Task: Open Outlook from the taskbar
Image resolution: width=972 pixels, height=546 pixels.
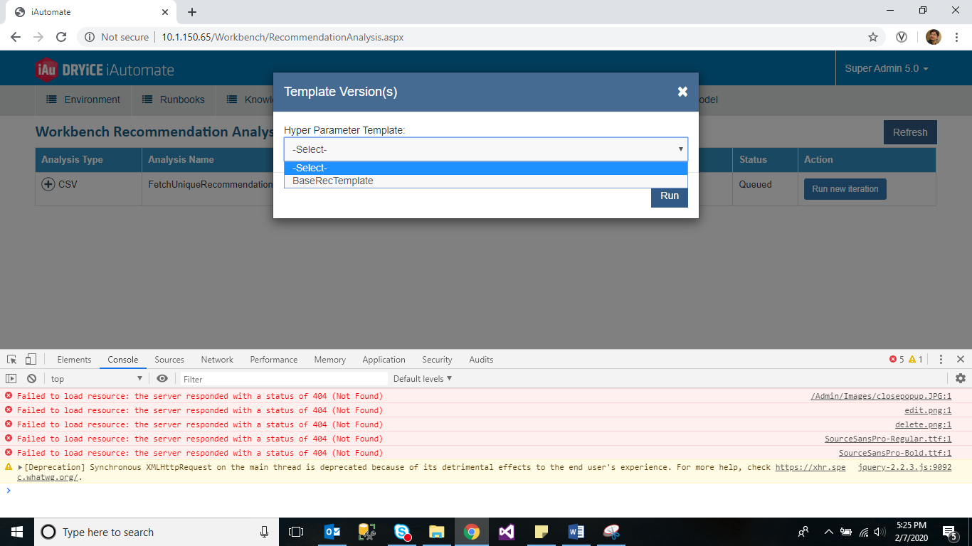Action: point(332,532)
